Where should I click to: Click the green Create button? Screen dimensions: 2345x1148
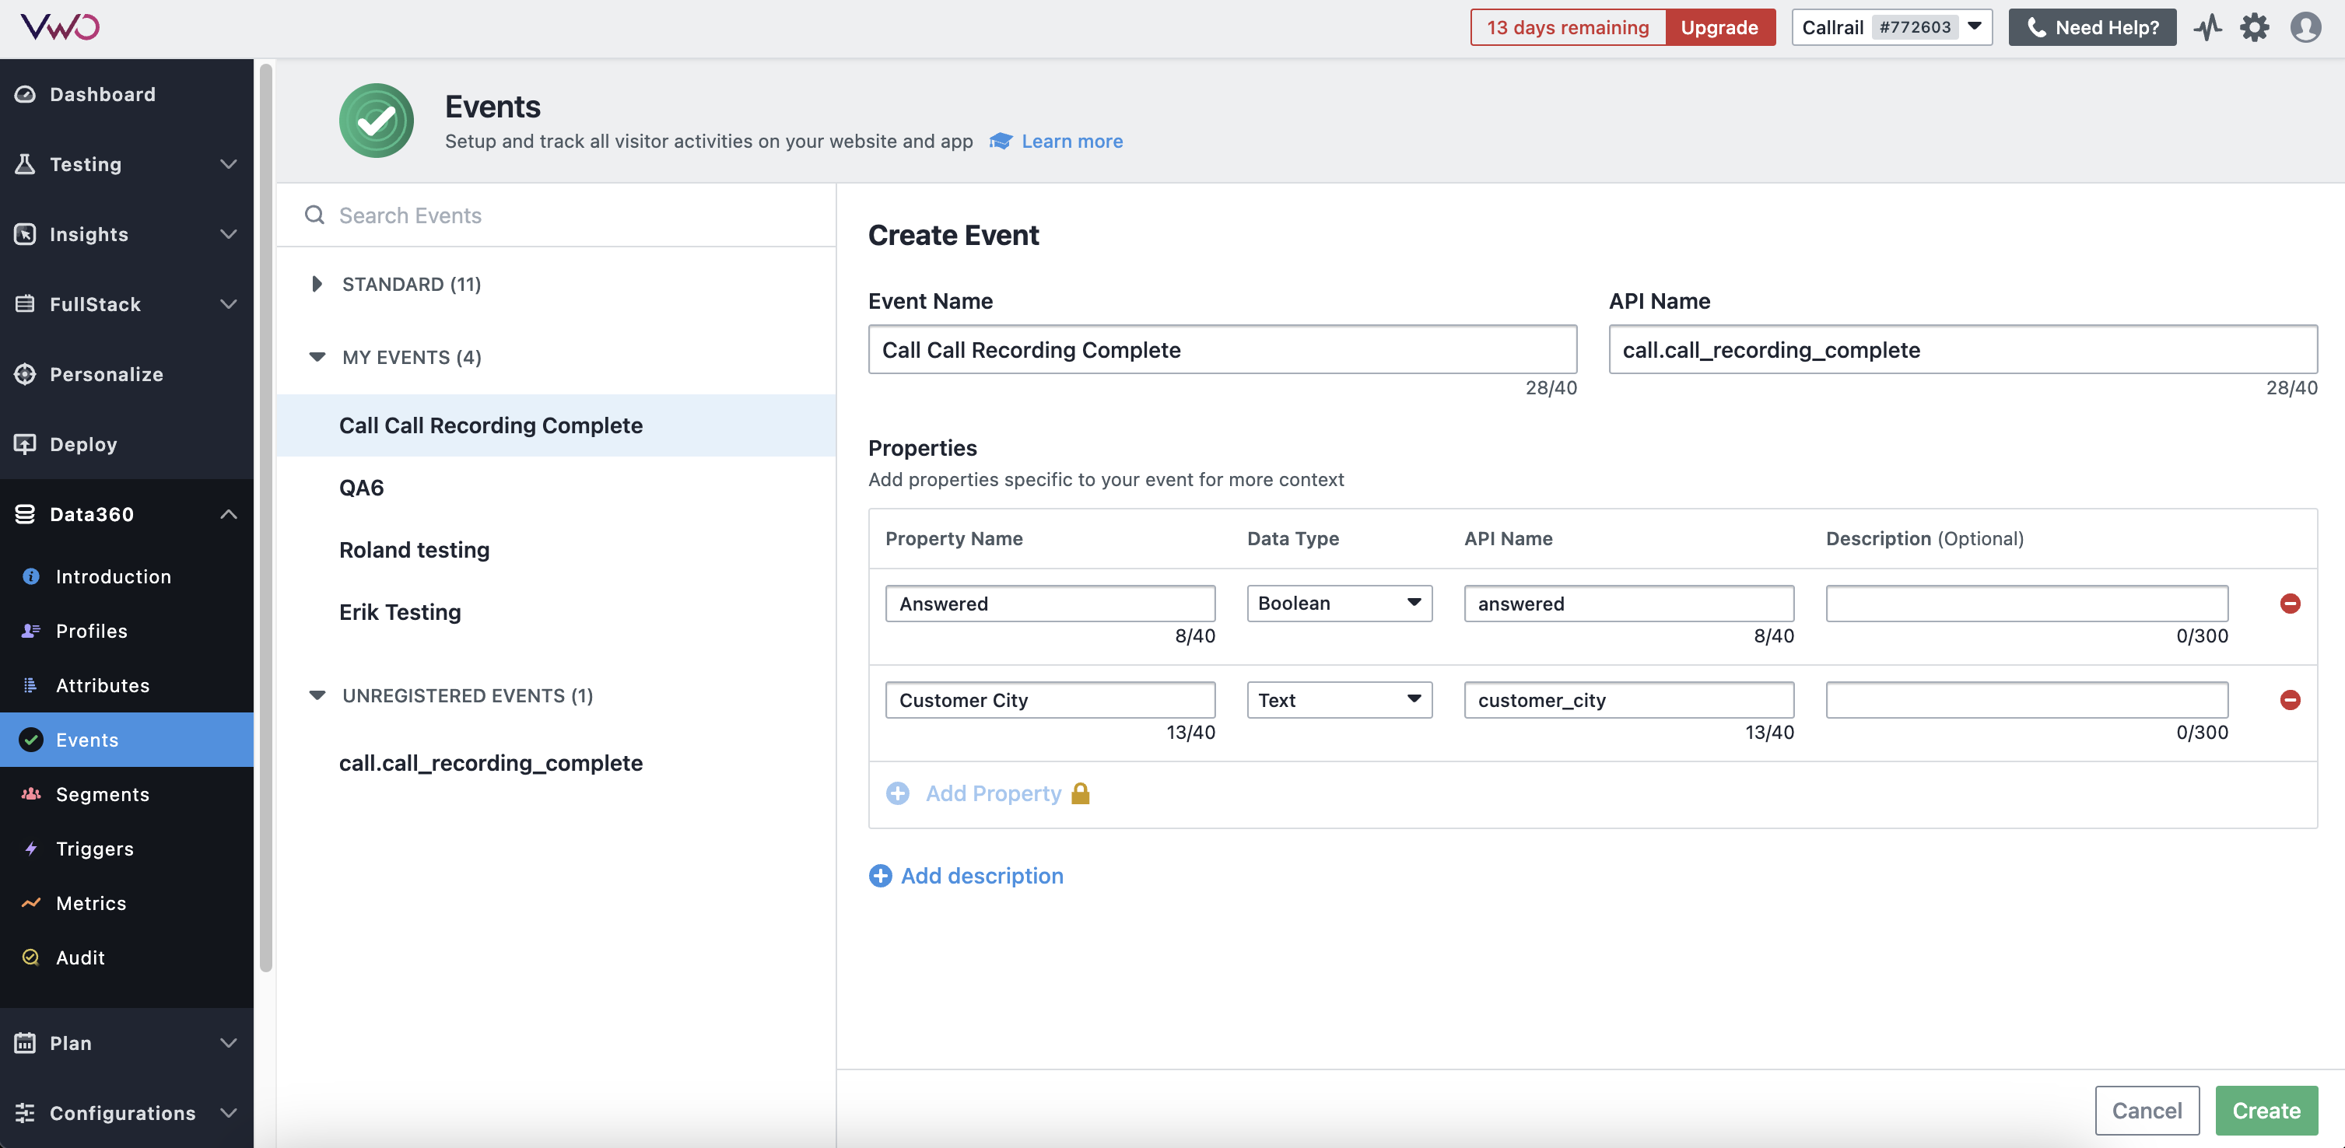(x=2265, y=1110)
